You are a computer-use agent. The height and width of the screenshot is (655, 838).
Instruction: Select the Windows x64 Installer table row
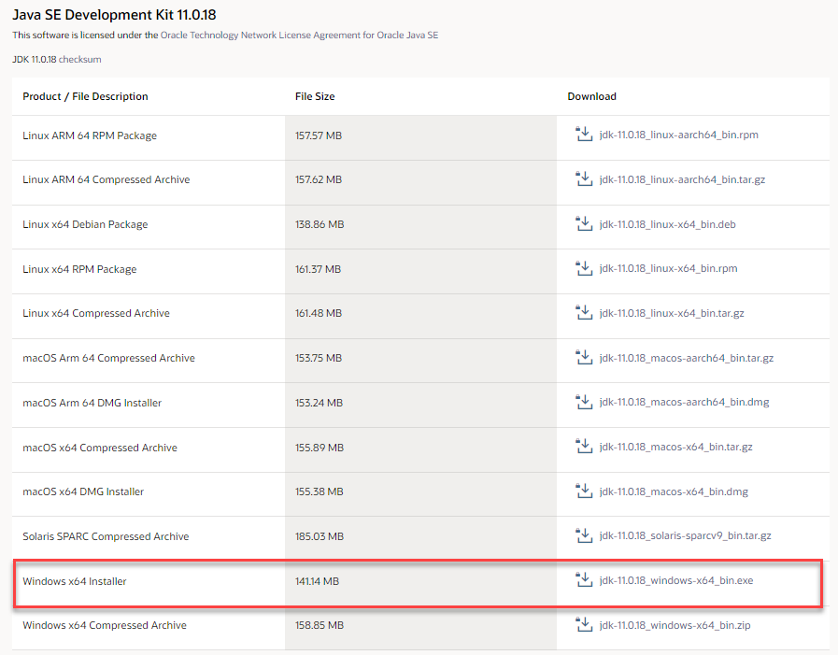pos(280,581)
